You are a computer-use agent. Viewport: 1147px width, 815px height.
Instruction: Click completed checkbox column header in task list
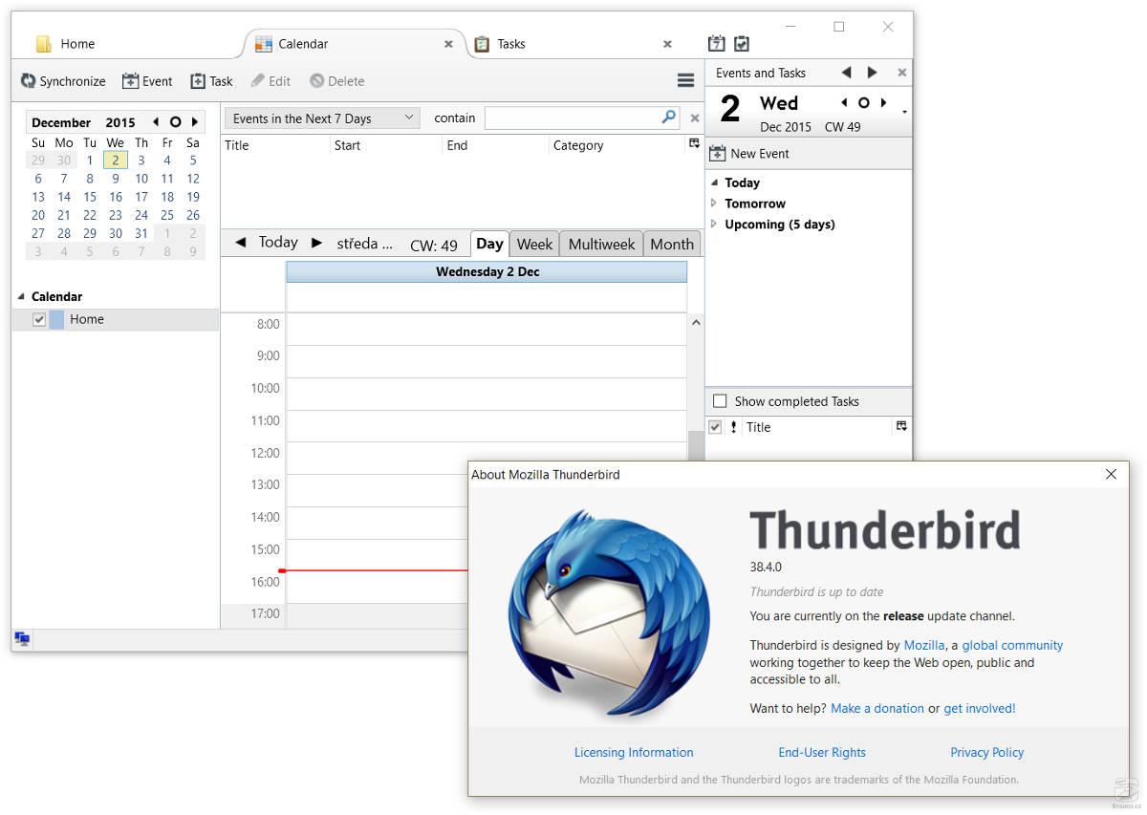point(715,427)
